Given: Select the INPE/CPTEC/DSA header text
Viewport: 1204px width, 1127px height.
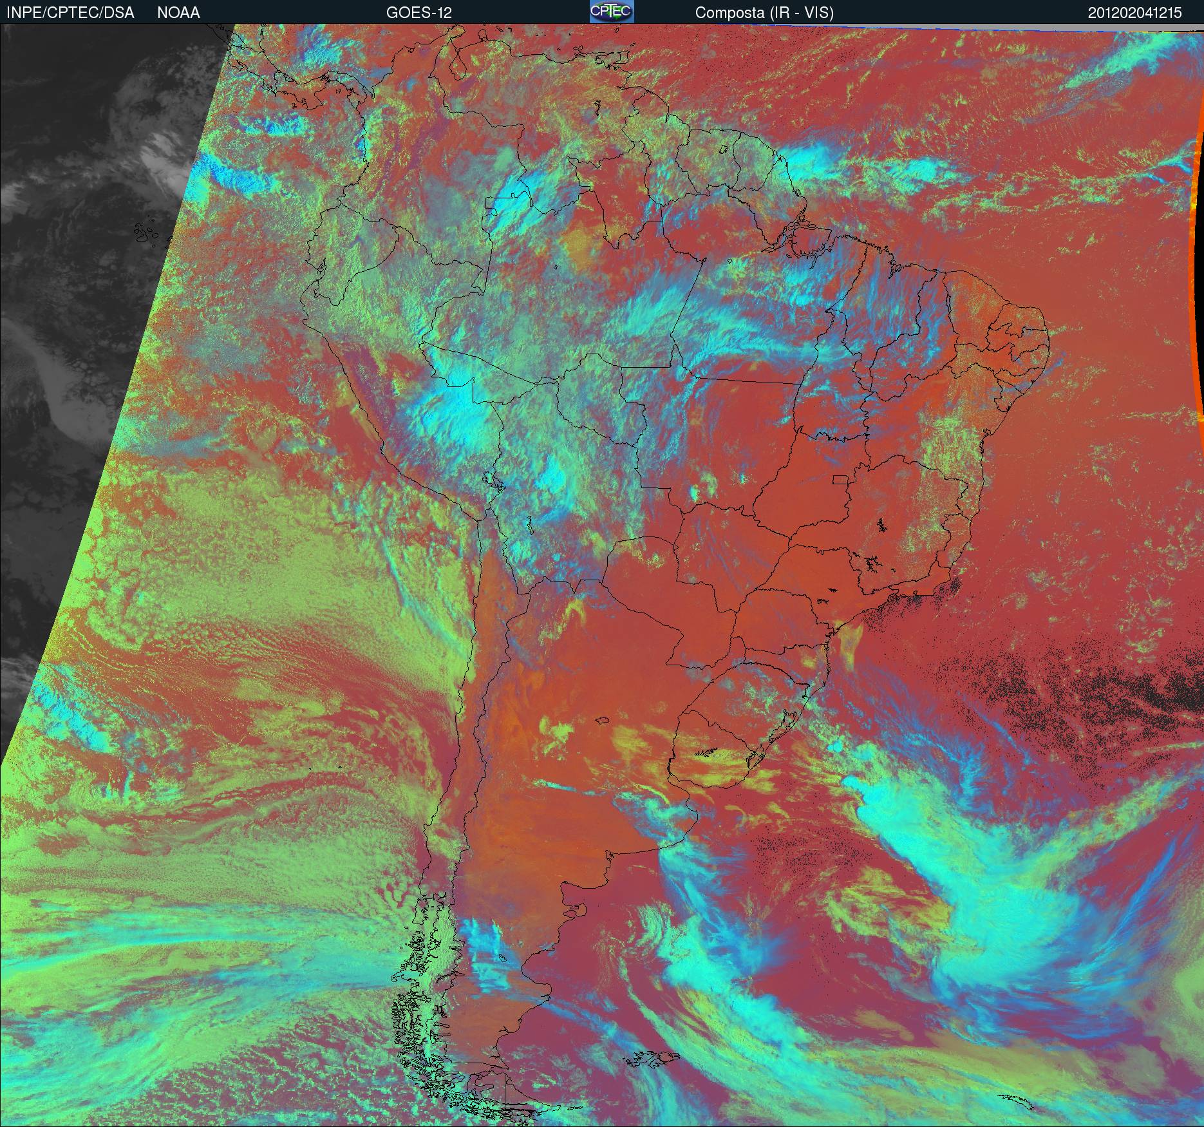Looking at the screenshot, I should point(70,13).
